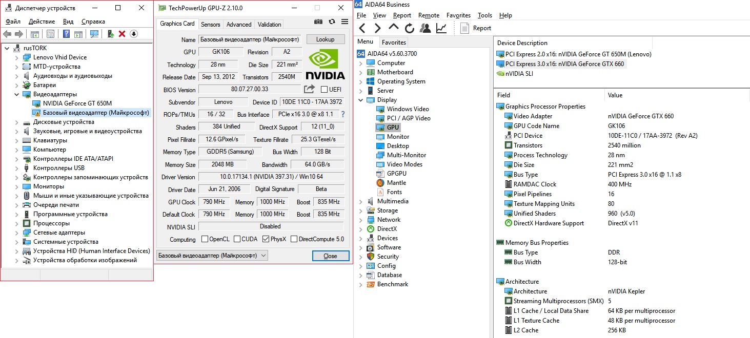Toggle DirectCompute 5.0 checkbox in GPU-Z
Viewport: 750px width, 338px height.
pyautogui.click(x=294, y=239)
